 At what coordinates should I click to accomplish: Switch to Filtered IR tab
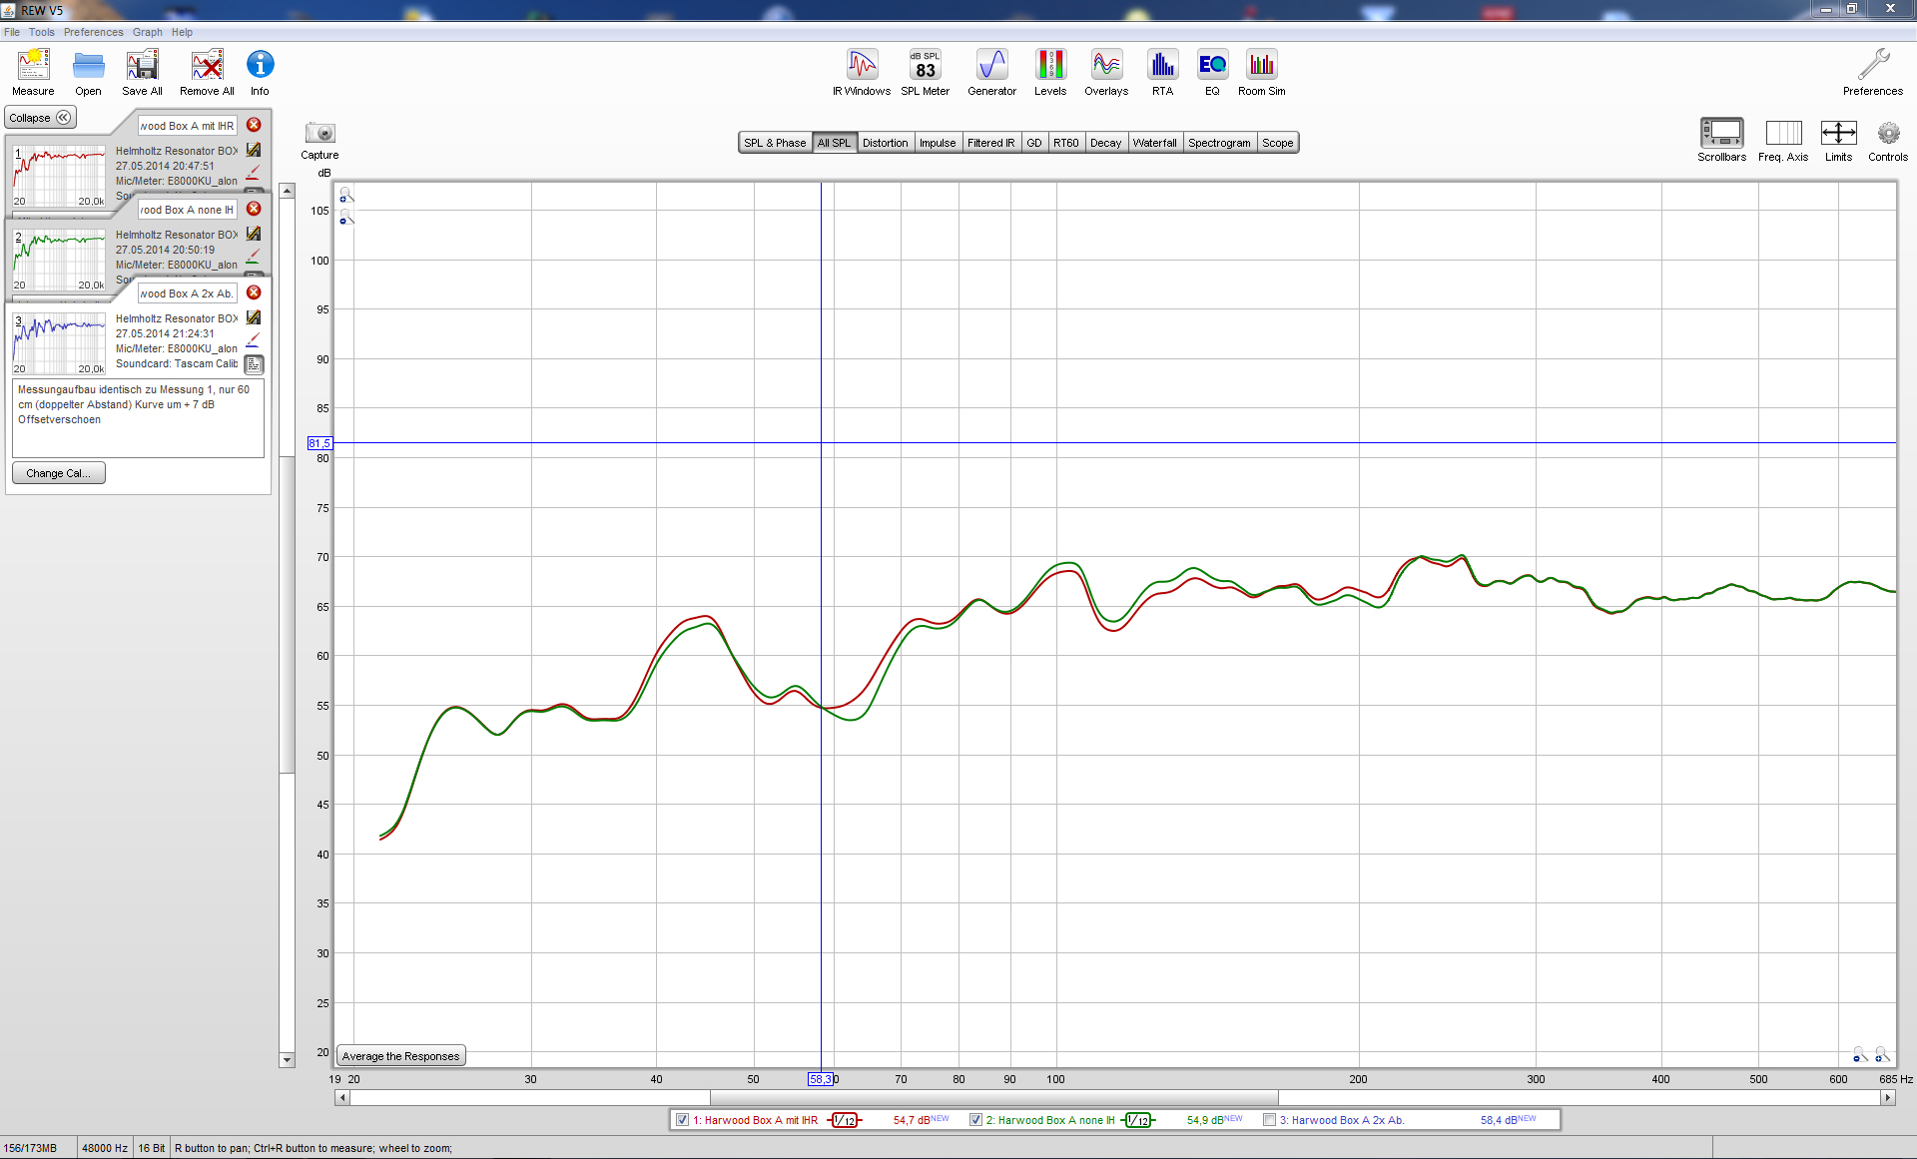click(991, 143)
